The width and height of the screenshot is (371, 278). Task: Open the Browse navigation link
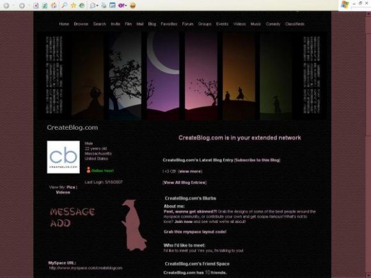coord(81,24)
